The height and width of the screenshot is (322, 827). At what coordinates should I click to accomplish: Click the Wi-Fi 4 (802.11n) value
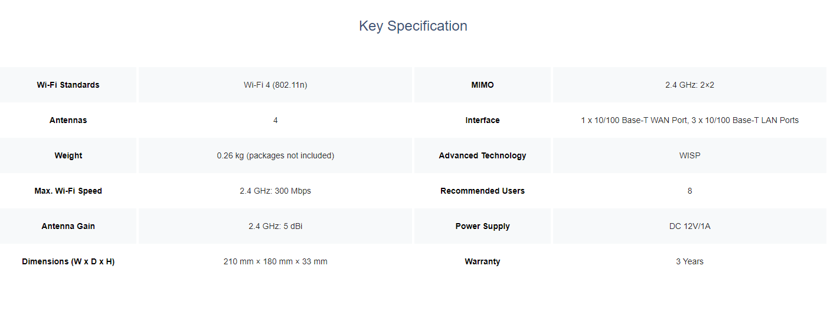(x=275, y=85)
